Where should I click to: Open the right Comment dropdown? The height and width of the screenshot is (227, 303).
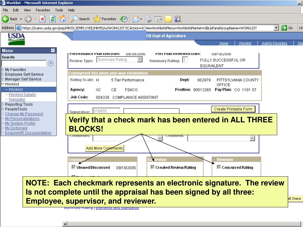252,138
